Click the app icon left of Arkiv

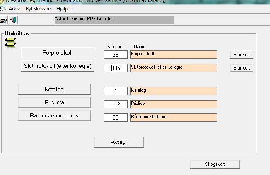tap(2, 9)
